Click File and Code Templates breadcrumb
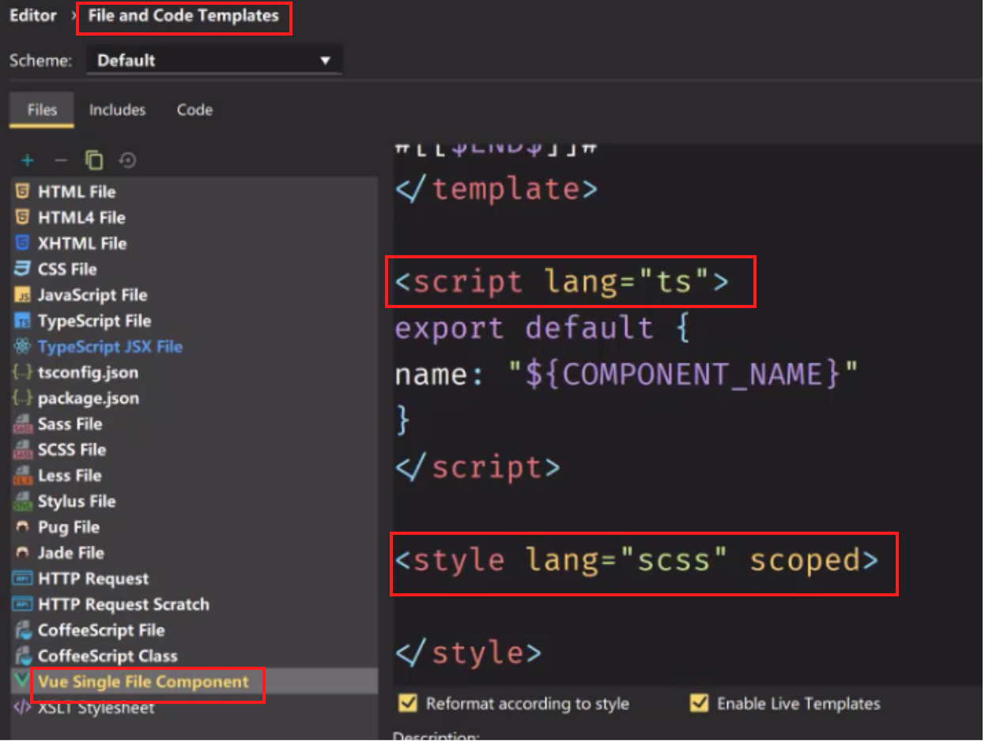The image size is (985, 741). 183,16
